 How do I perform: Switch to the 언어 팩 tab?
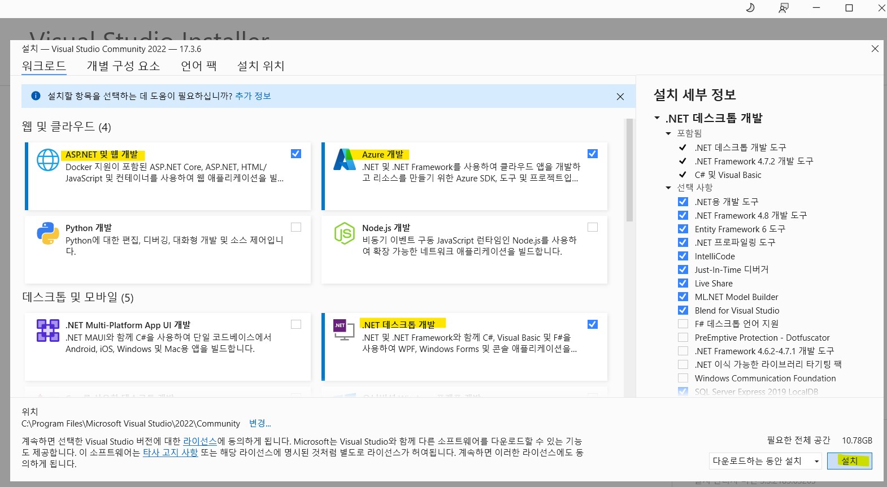coord(199,66)
